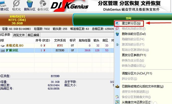Click 转换为主分区(M) menu entry
This screenshot has height=104, width=172.
pos(133,60)
